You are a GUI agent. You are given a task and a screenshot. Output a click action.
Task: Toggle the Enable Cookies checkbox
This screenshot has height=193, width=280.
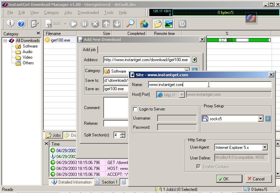(x=198, y=166)
